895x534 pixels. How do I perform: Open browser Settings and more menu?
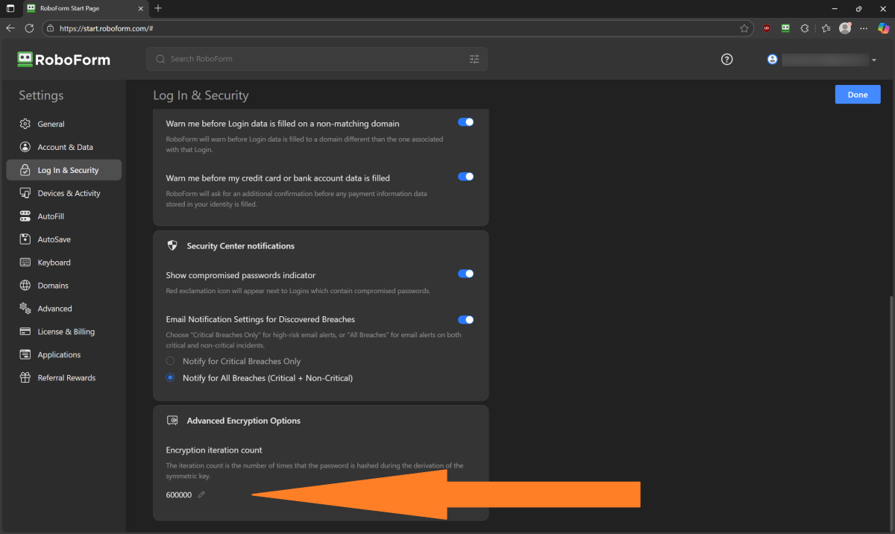point(864,28)
